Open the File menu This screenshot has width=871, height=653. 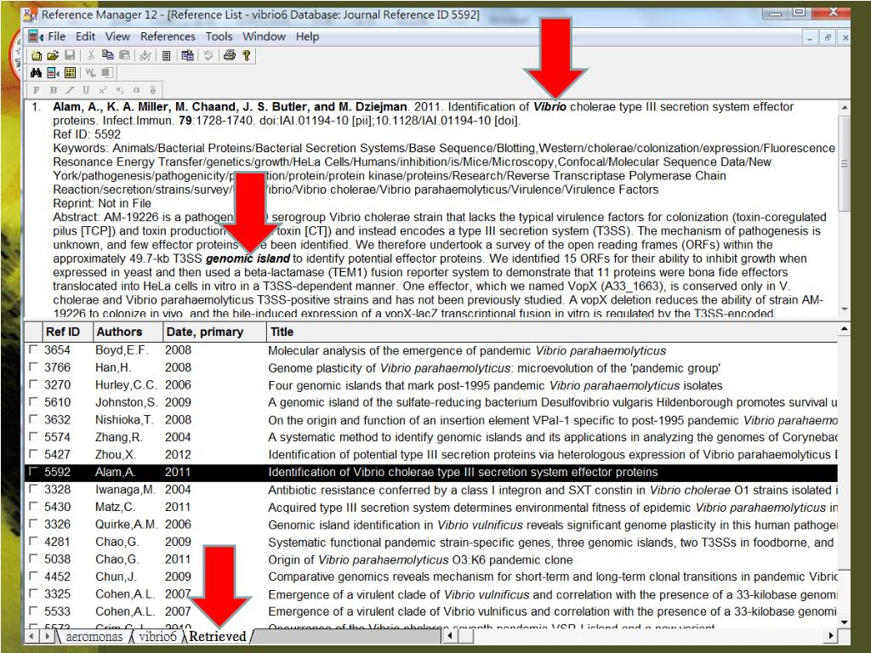pos(57,37)
